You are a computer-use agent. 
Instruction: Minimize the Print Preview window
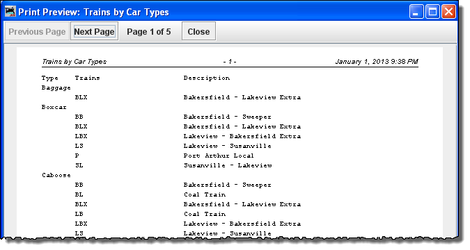point(416,12)
